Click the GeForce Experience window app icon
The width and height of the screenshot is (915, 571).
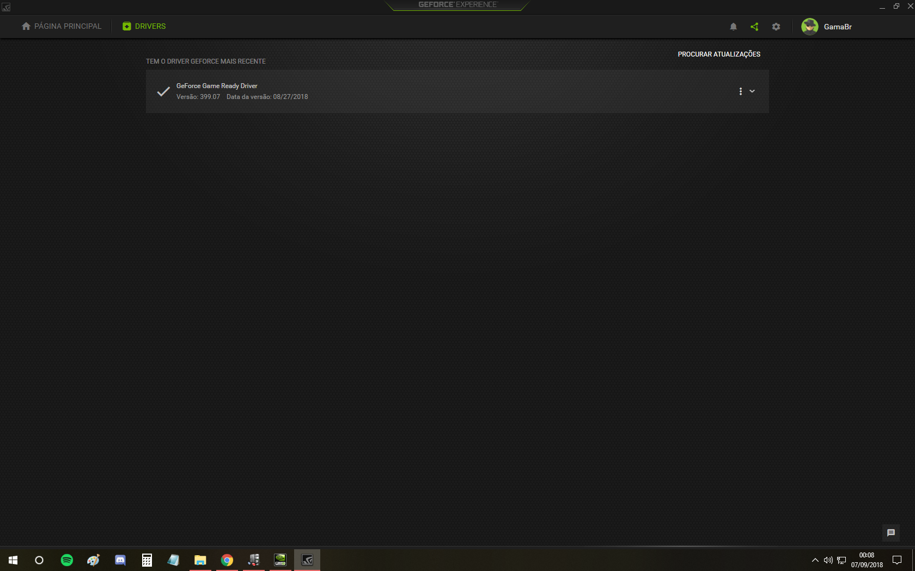click(x=6, y=7)
